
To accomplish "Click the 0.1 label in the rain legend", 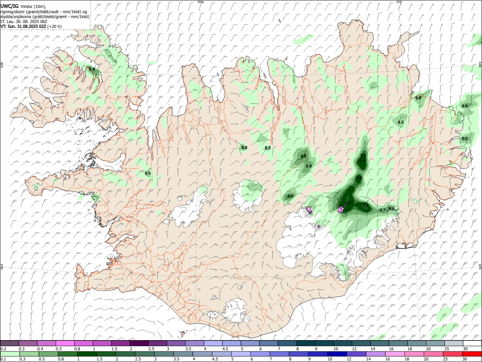I will [x=3, y=359].
